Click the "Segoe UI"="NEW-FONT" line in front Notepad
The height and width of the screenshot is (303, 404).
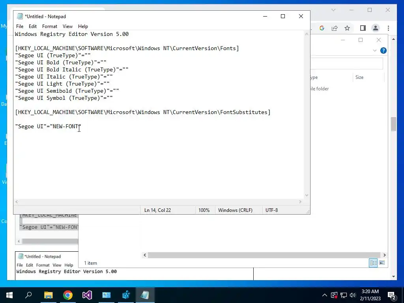click(48, 126)
